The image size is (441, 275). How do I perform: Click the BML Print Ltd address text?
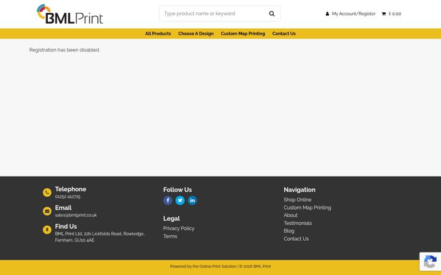tap(100, 237)
